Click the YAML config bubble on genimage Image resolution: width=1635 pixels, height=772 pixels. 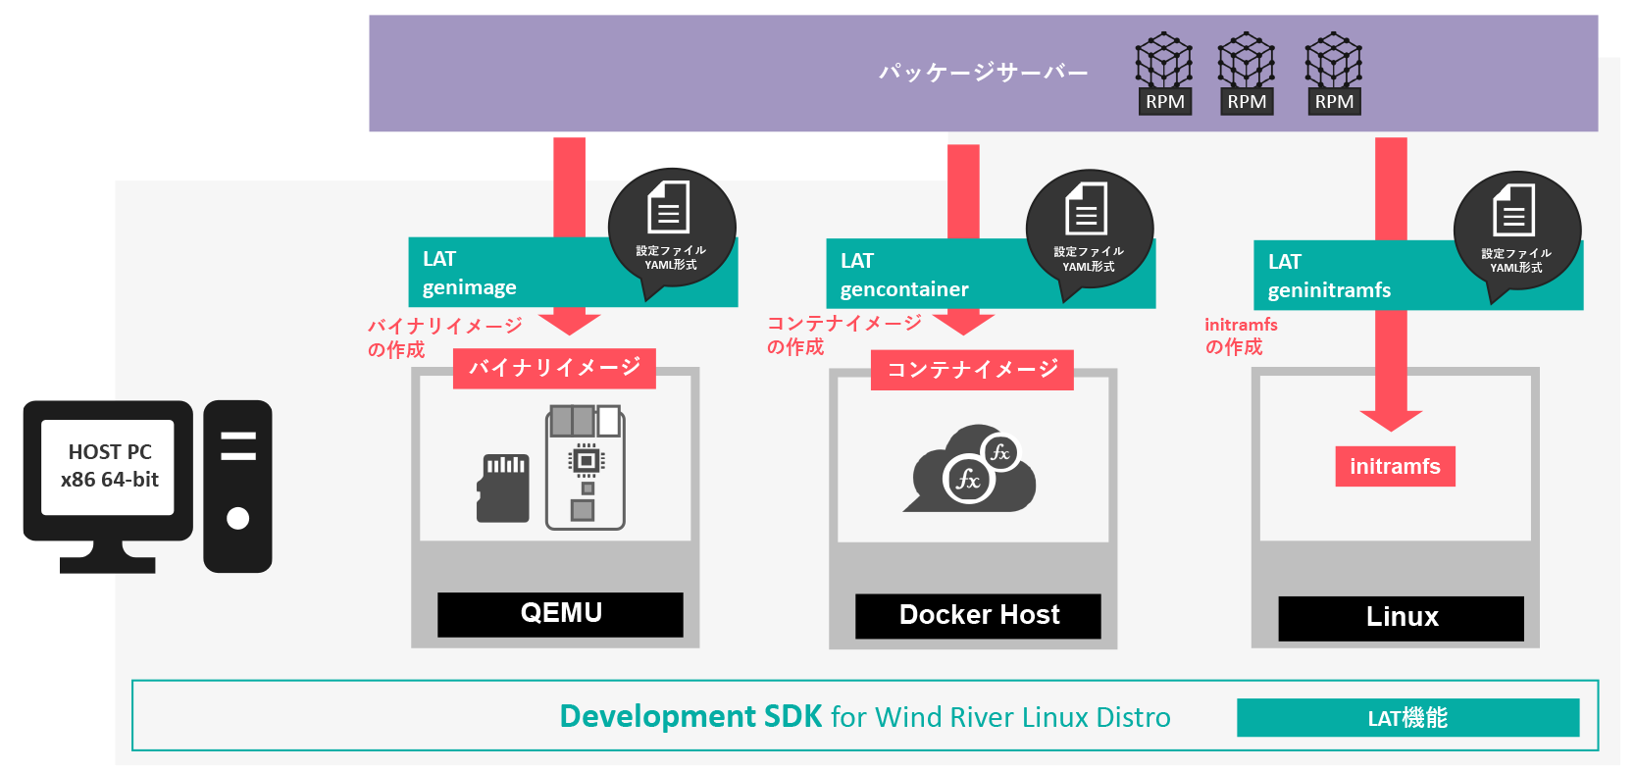pos(672,233)
